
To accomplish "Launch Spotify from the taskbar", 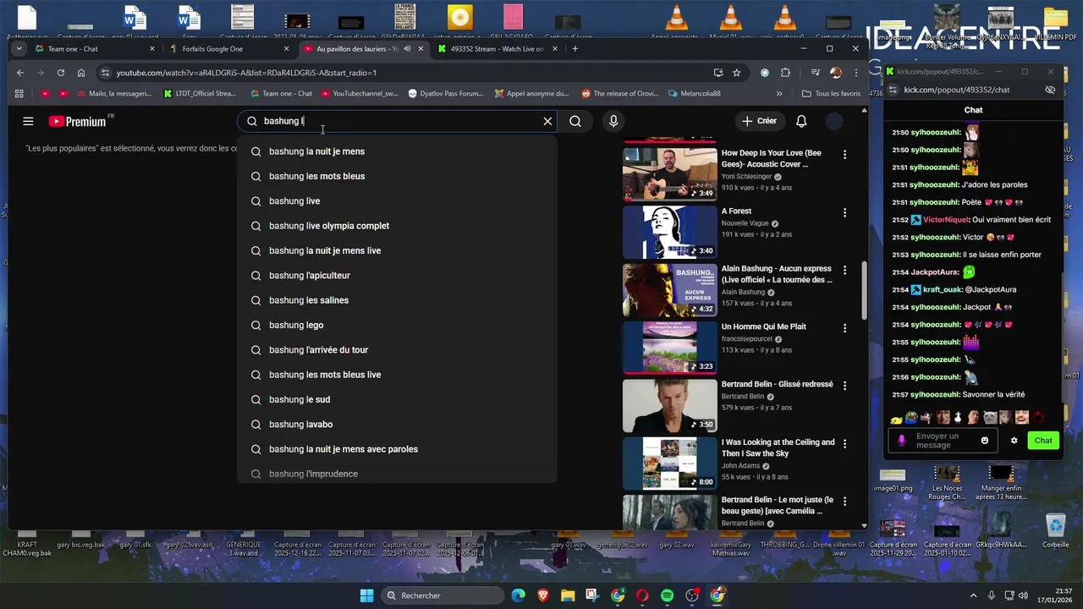I will (667, 595).
